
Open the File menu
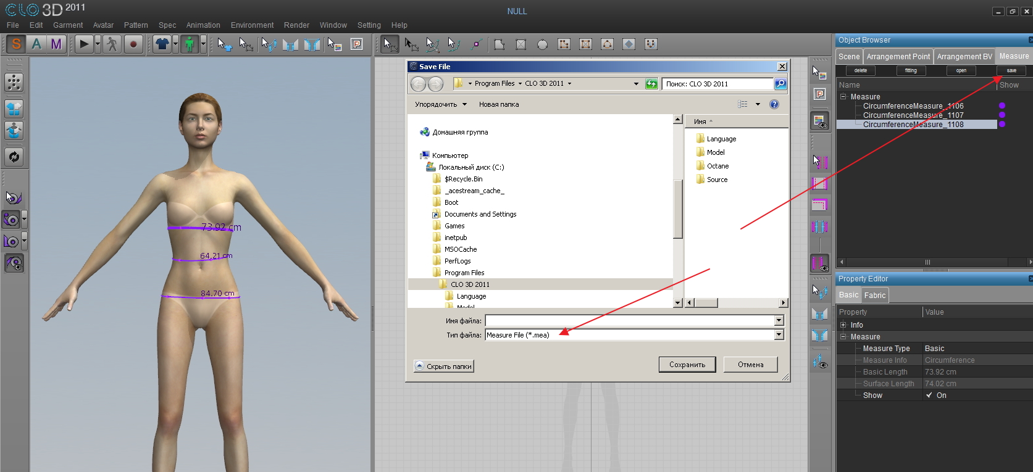pyautogui.click(x=13, y=25)
